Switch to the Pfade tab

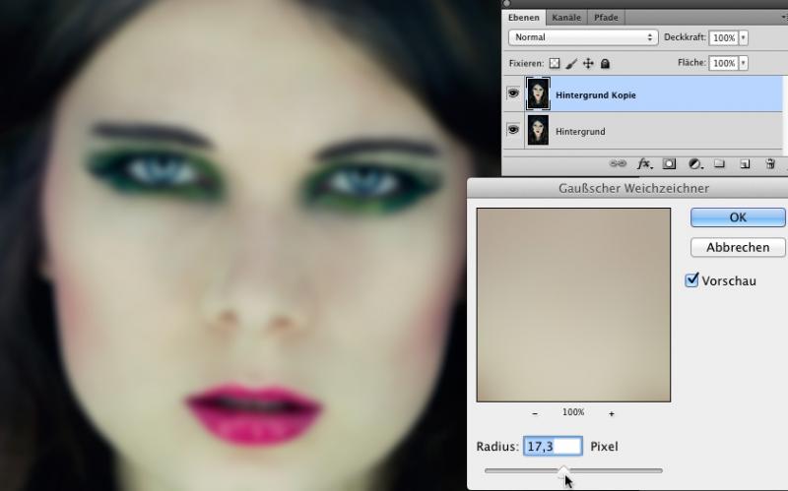coord(605,18)
